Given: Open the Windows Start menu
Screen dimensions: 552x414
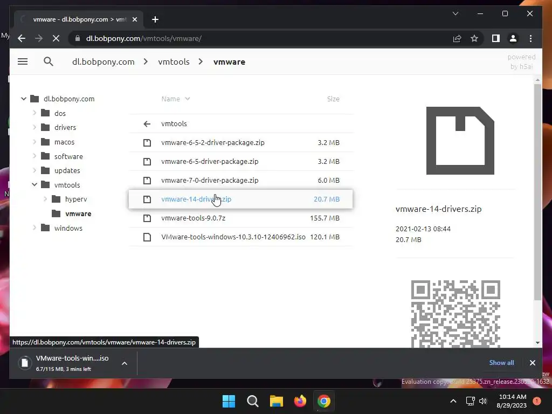Looking at the screenshot, I should [229, 401].
